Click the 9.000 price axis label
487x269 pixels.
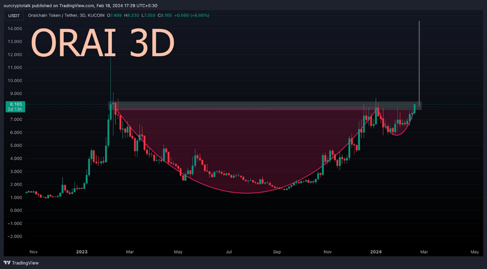coord(16,93)
